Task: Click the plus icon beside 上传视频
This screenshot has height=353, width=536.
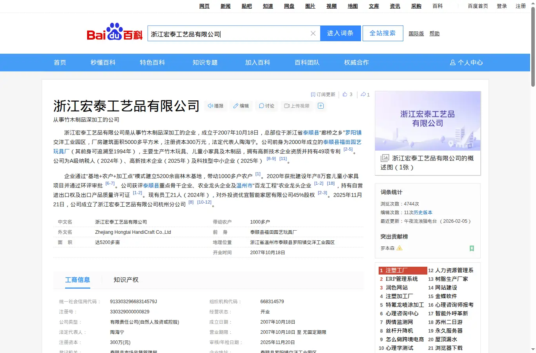Action: [x=321, y=106]
